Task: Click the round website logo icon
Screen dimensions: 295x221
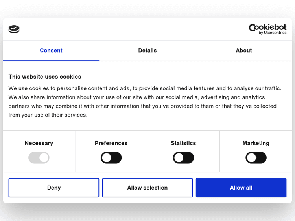Action: [14, 29]
